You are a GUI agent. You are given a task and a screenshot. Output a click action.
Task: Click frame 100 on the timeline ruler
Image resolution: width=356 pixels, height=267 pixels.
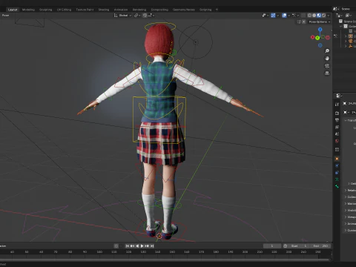[99, 252]
